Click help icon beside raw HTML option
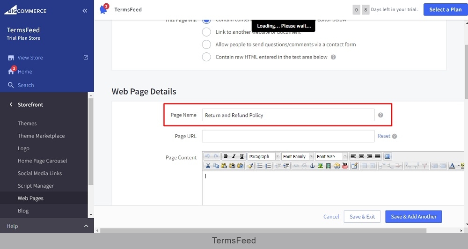Image resolution: width=468 pixels, height=249 pixels. tap(333, 57)
